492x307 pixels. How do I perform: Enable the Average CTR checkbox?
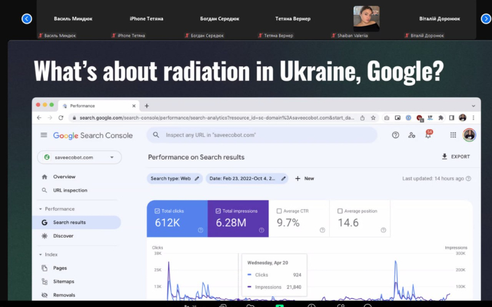(279, 211)
